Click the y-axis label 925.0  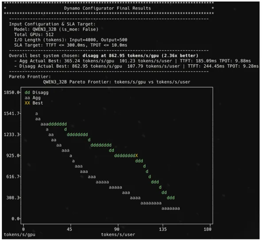[x=13, y=155]
